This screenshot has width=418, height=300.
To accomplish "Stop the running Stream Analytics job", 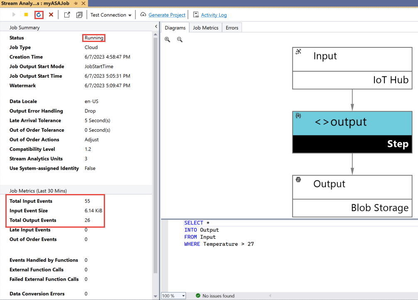I will pyautogui.click(x=26, y=15).
